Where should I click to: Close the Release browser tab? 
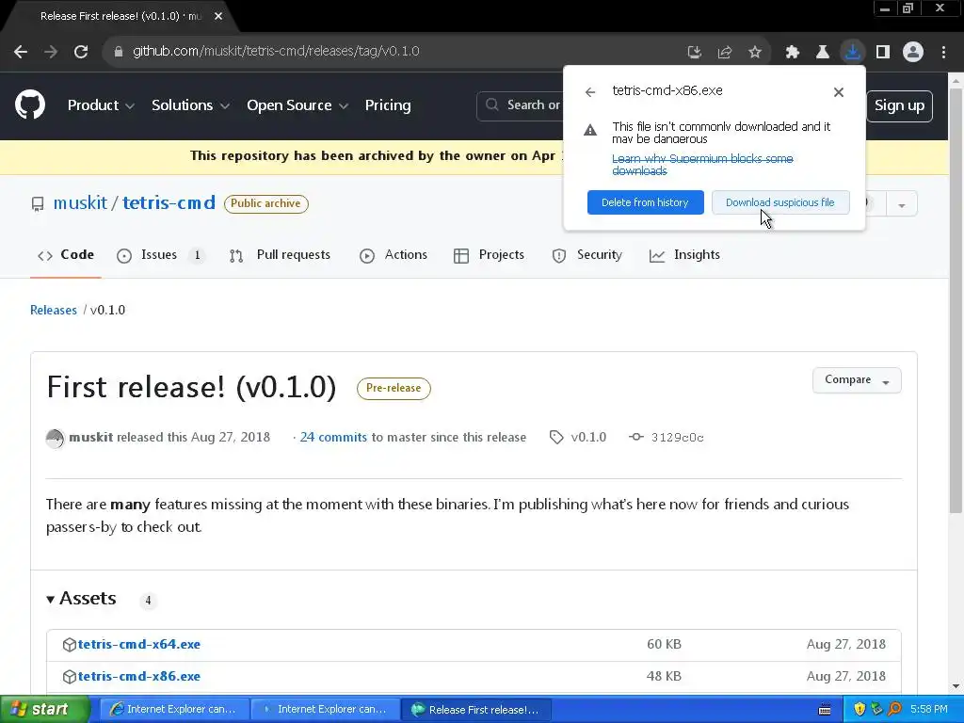coord(218,17)
